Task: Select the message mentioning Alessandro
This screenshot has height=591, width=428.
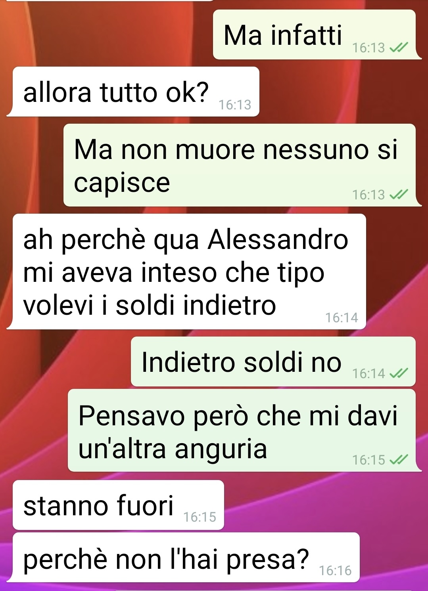Action: 189,272
